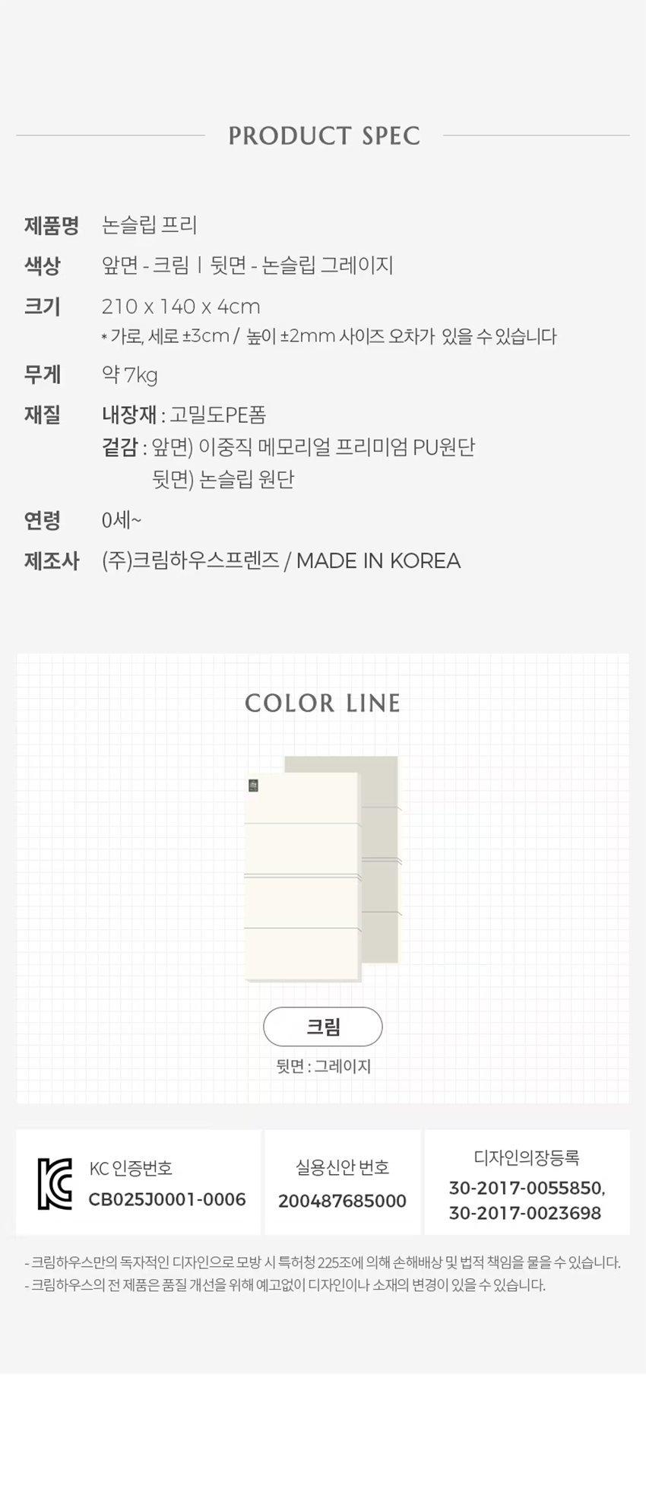Viewport: 646px width, 1495px height.
Task: Click the small brand tag on the cream mat
Action: coord(254,786)
